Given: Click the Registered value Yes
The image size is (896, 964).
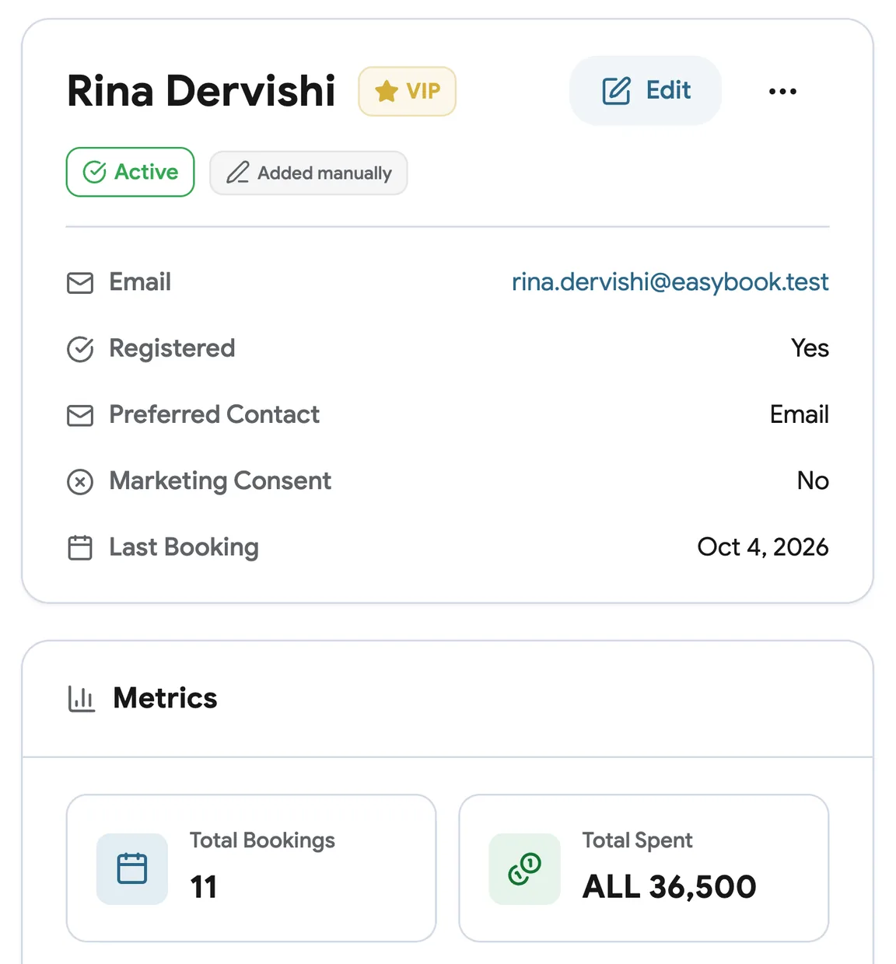Looking at the screenshot, I should pyautogui.click(x=810, y=348).
